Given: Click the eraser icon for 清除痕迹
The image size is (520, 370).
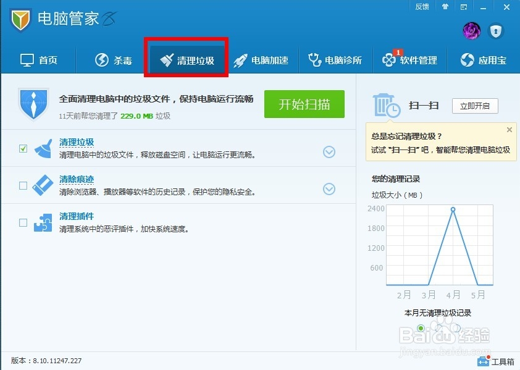Looking at the screenshot, I should coord(43,185).
